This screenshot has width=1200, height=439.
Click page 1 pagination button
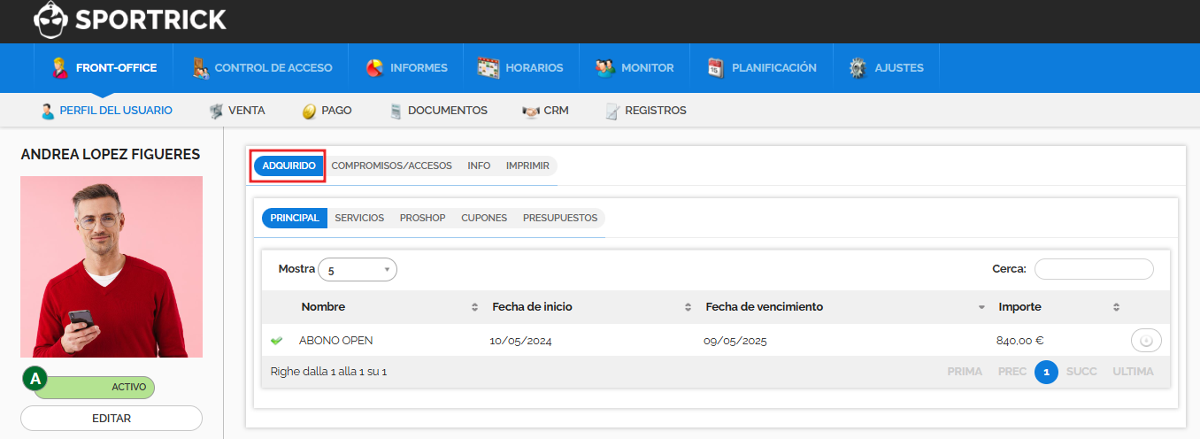[1046, 372]
